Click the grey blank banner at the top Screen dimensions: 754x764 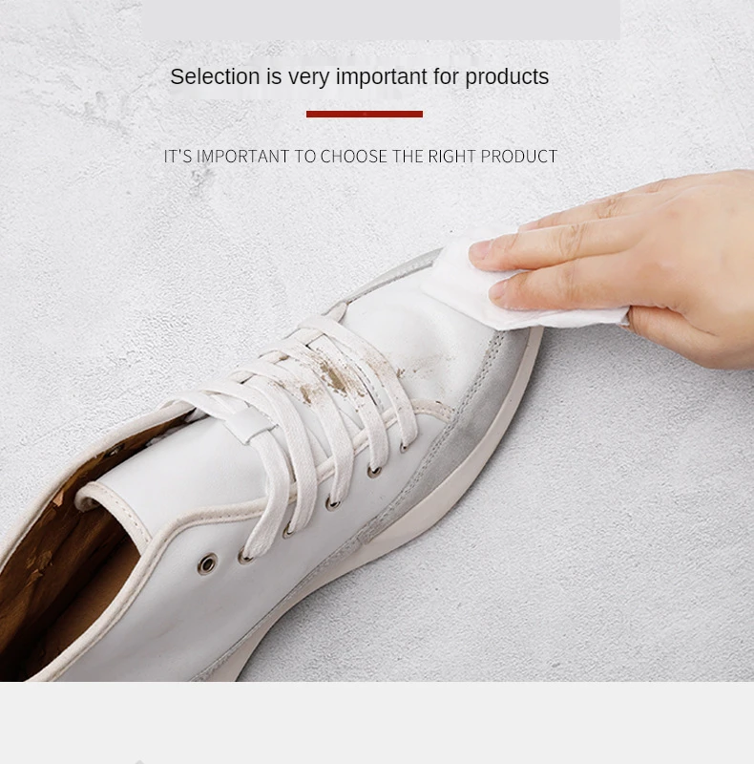pos(381,19)
